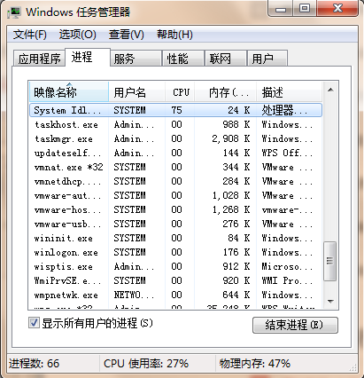
Task: Select the vmware-aut... process
Action: pyautogui.click(x=175, y=195)
